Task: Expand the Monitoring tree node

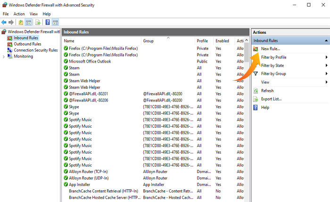Action: (x=4, y=56)
